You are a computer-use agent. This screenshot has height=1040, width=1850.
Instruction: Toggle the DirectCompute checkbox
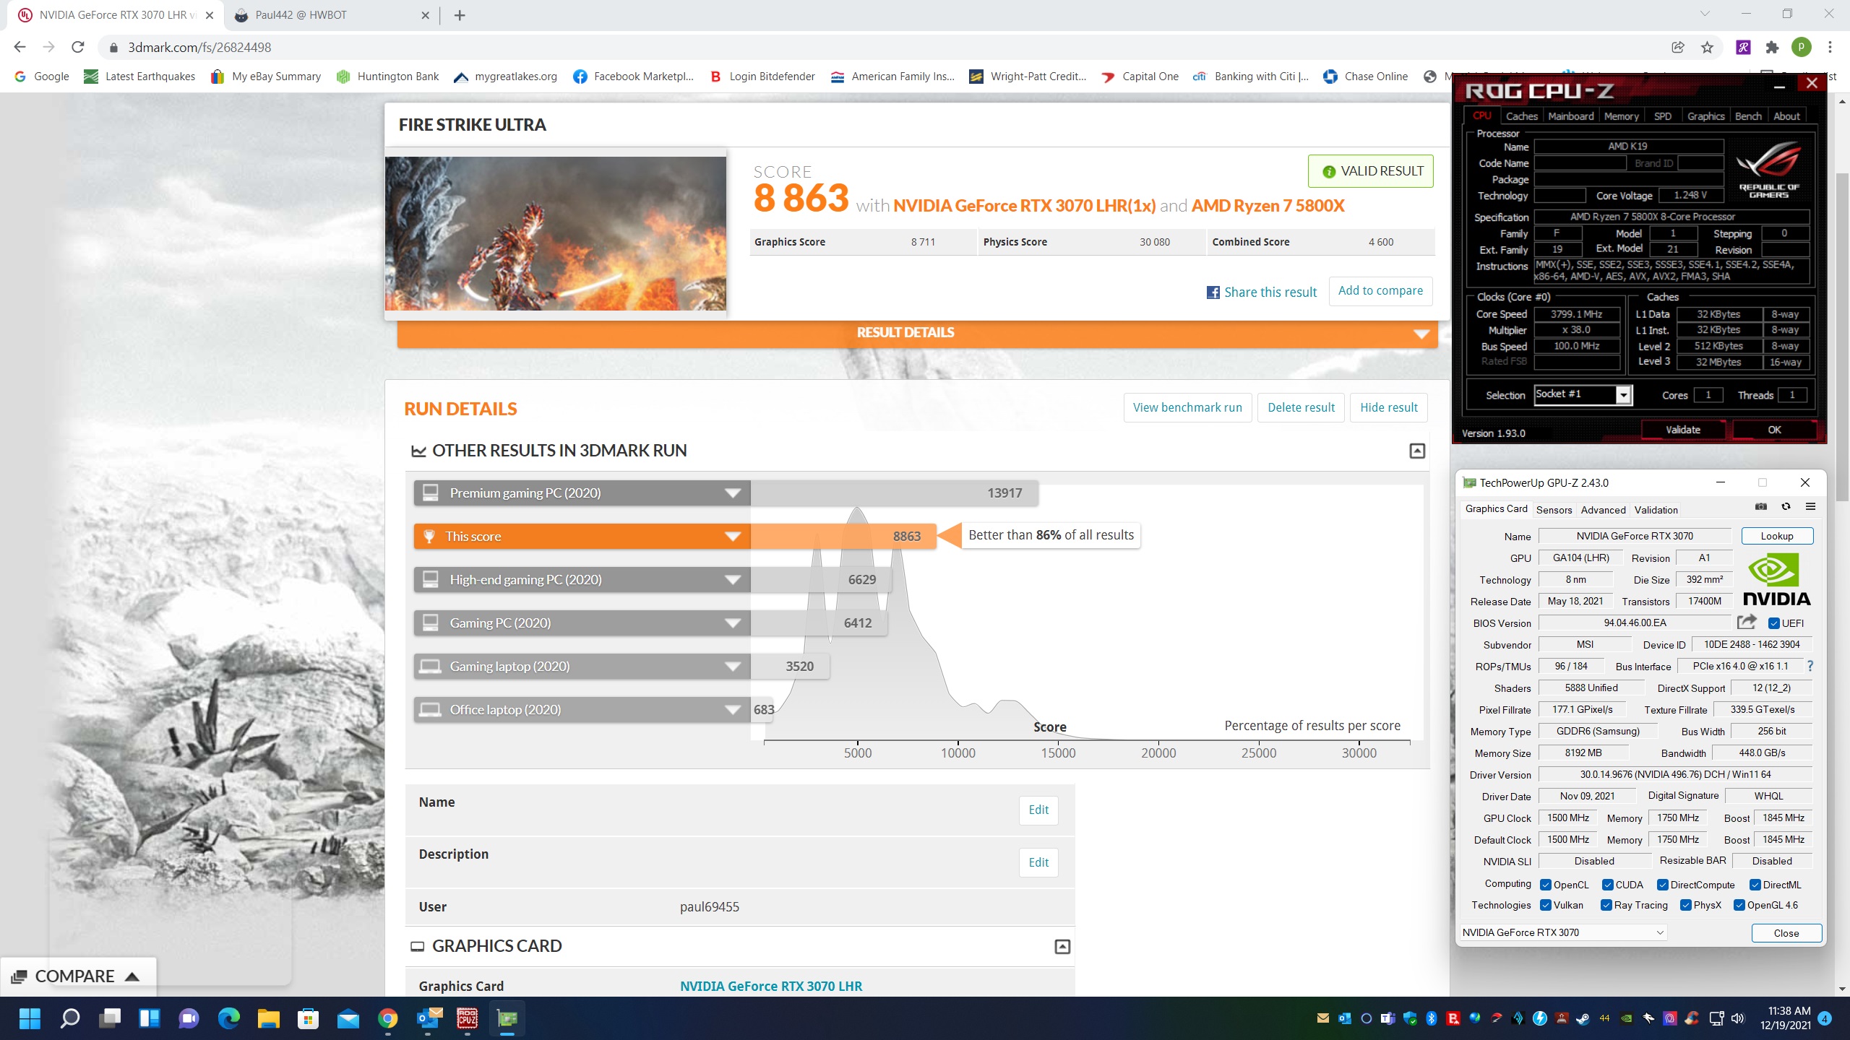pos(1663,885)
